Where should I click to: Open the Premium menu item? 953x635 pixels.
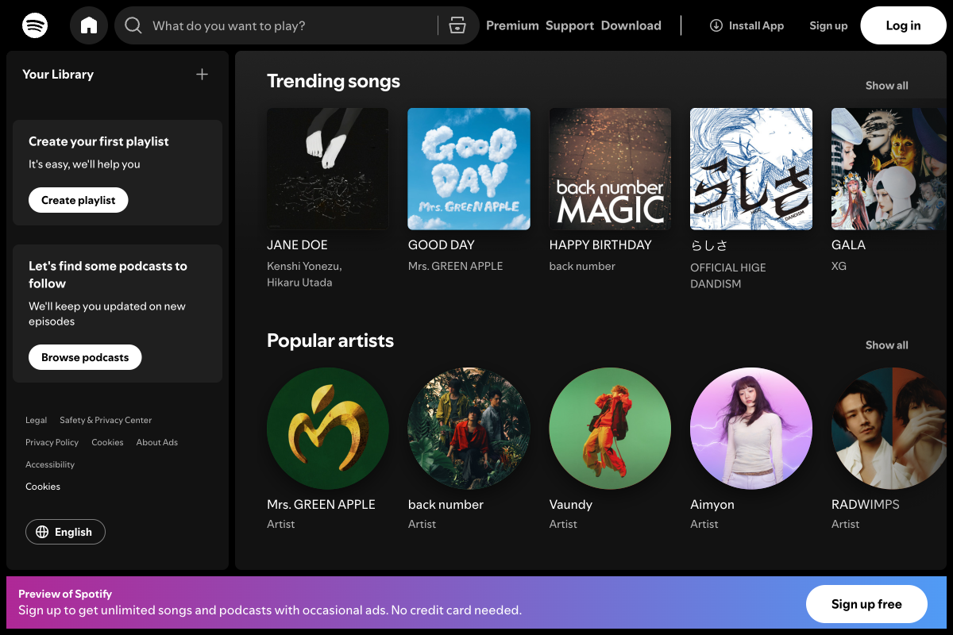512,25
